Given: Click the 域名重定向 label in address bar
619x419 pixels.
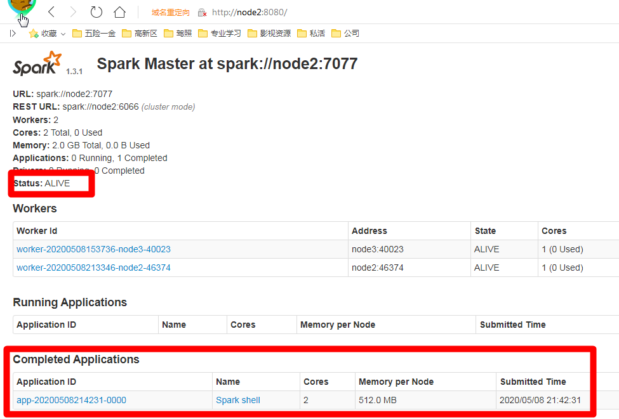Looking at the screenshot, I should pyautogui.click(x=171, y=13).
